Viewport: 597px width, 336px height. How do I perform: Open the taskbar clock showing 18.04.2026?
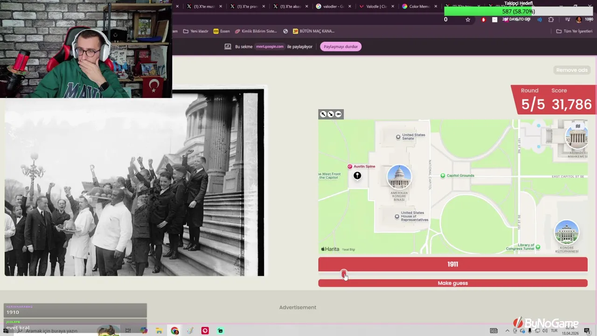point(569,331)
